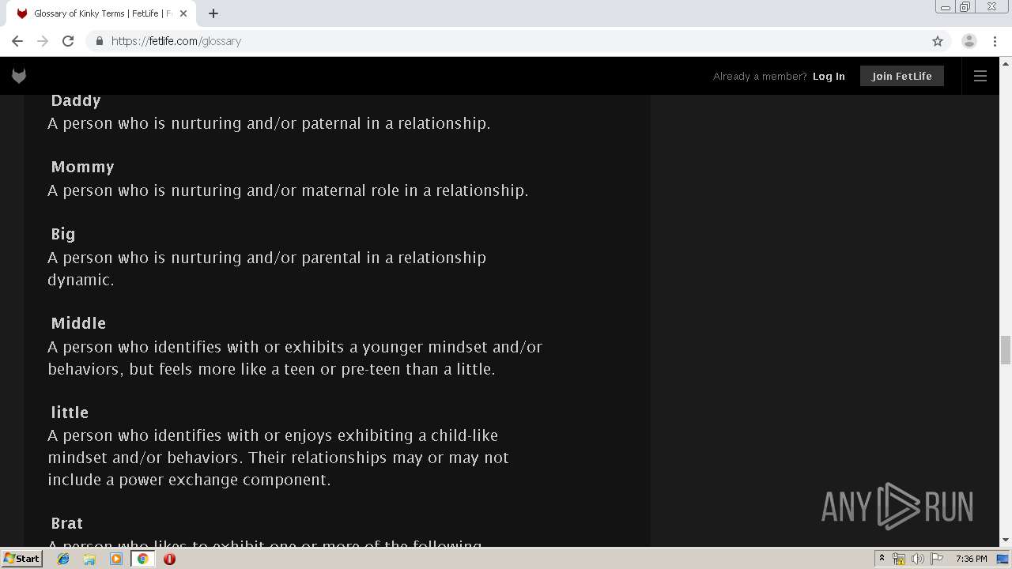Select the Glossary of Kinky Terms tab
Screen dimensions: 1012x569
[102, 13]
